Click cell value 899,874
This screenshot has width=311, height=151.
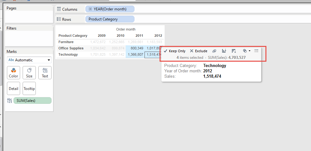118,48
